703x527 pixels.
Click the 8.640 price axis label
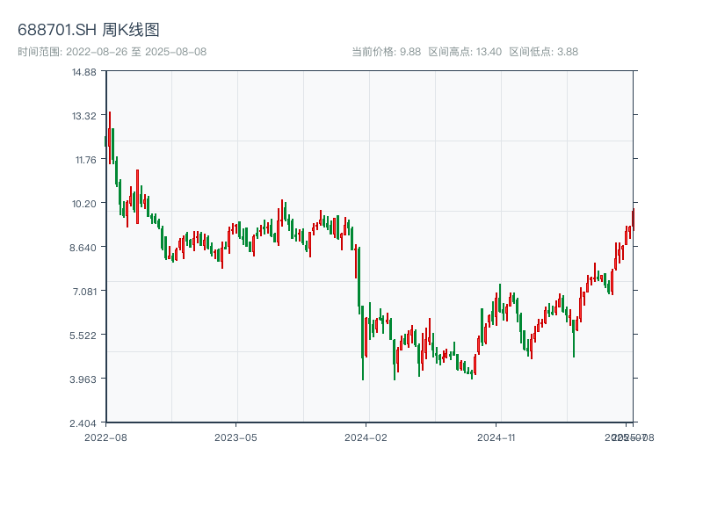coord(83,248)
